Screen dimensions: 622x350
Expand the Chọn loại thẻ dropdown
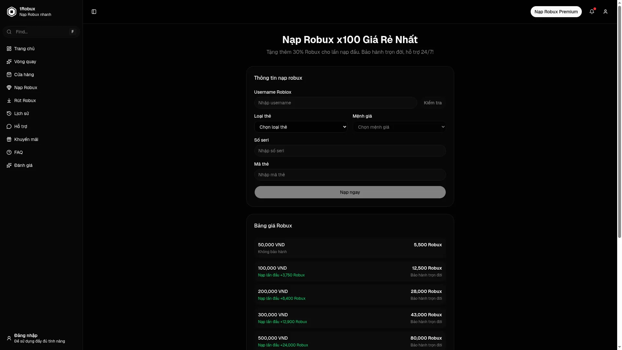point(301,127)
